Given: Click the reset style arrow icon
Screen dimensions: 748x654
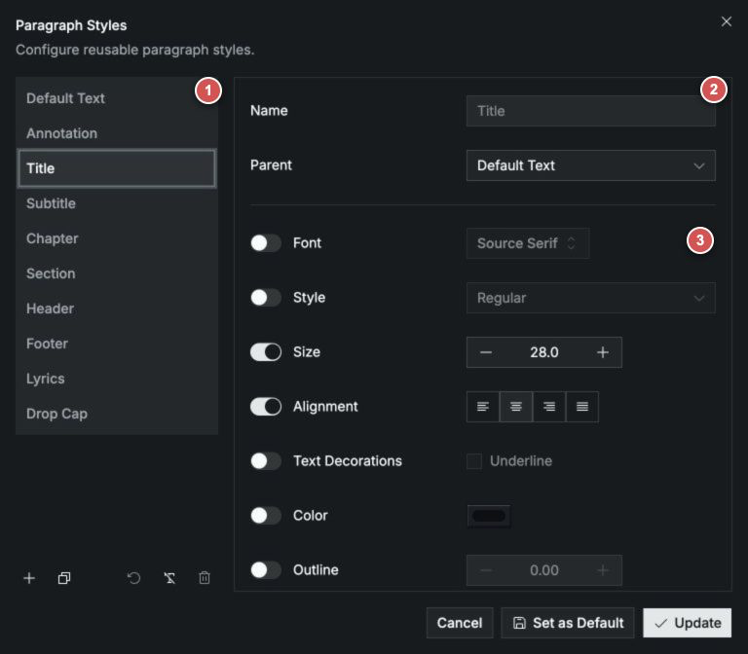Looking at the screenshot, I should [x=134, y=578].
